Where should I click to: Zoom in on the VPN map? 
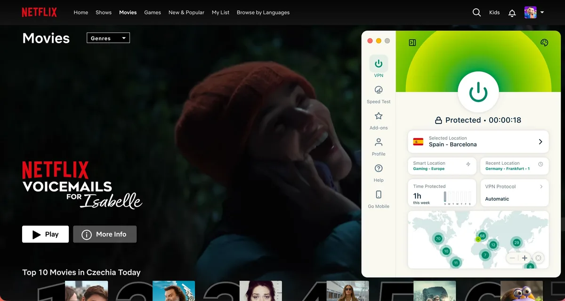[x=525, y=258]
